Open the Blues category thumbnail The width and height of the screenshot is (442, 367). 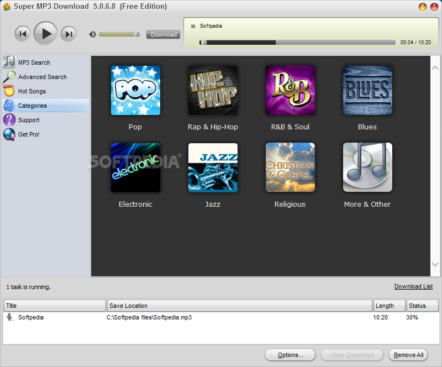point(367,90)
